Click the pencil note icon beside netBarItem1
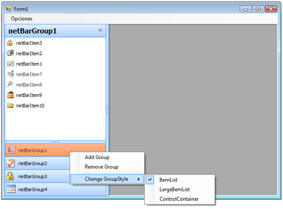The image size is (283, 209). tap(11, 63)
